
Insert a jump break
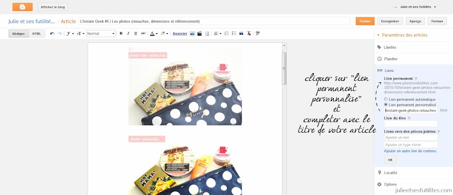pyautogui.click(x=207, y=34)
